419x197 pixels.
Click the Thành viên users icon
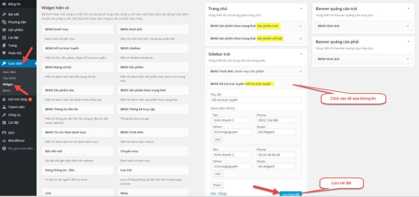[4, 107]
